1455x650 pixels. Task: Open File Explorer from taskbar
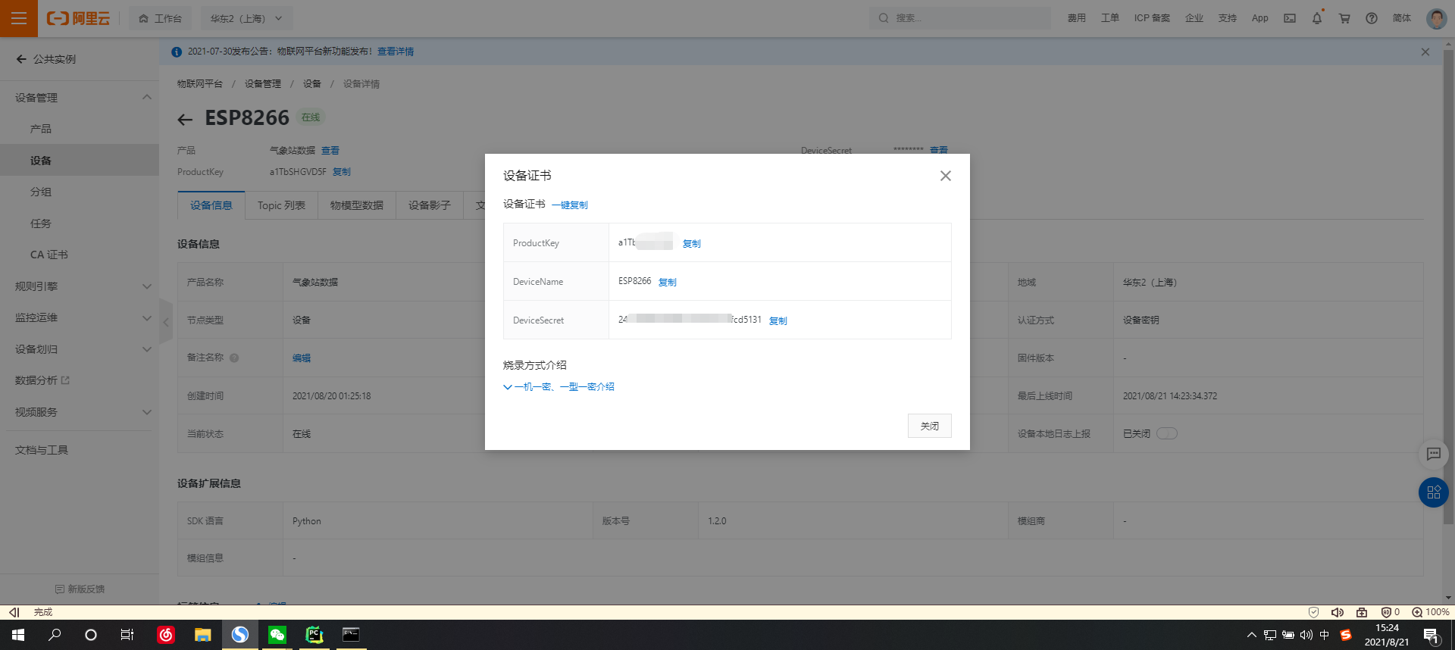click(x=202, y=635)
